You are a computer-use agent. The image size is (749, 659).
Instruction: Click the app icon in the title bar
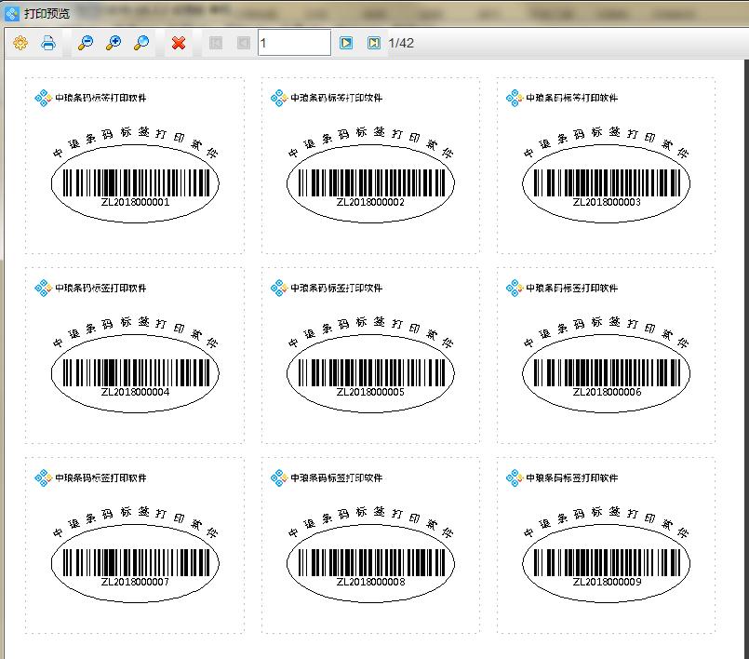pyautogui.click(x=12, y=13)
